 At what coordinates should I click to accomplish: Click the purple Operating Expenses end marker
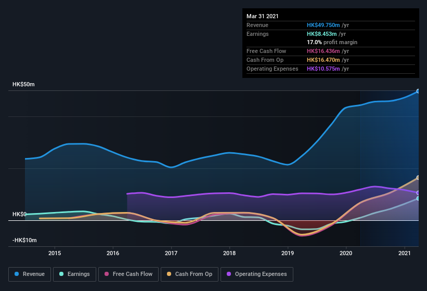pos(418,193)
